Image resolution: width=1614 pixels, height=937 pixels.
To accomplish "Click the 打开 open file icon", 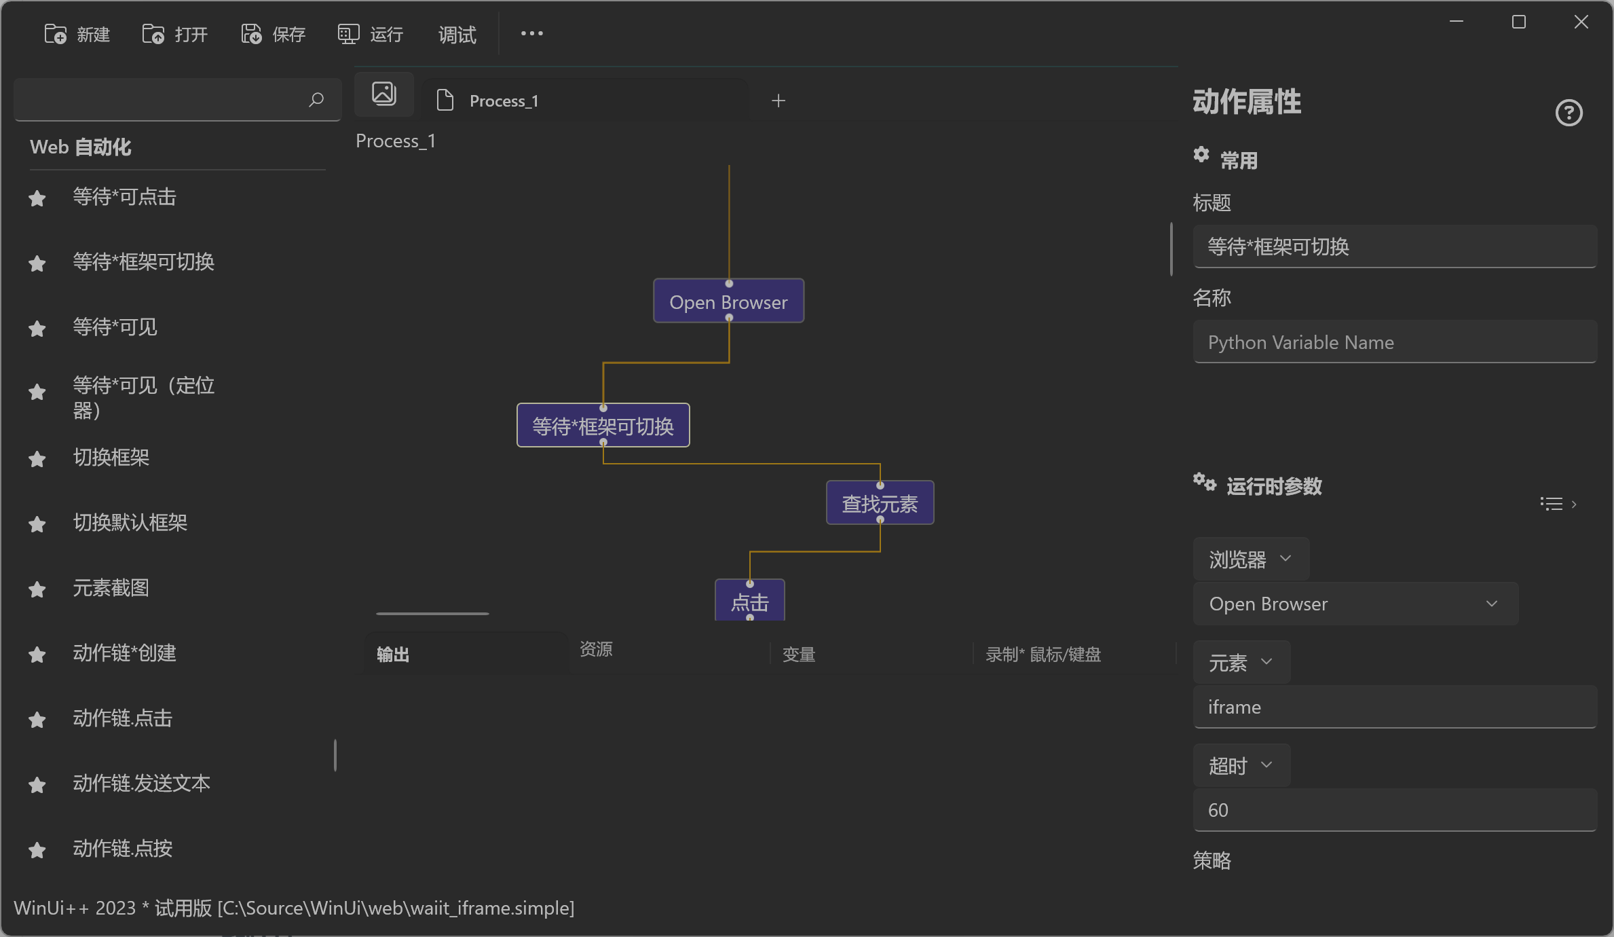I will (x=153, y=33).
